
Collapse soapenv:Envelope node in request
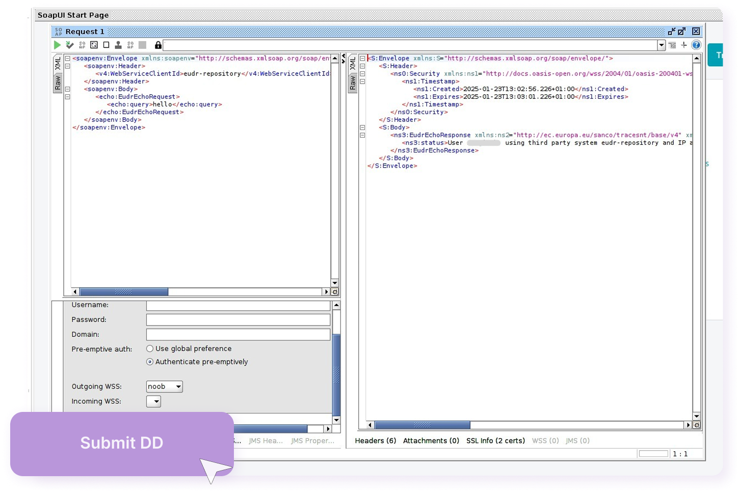(x=67, y=59)
